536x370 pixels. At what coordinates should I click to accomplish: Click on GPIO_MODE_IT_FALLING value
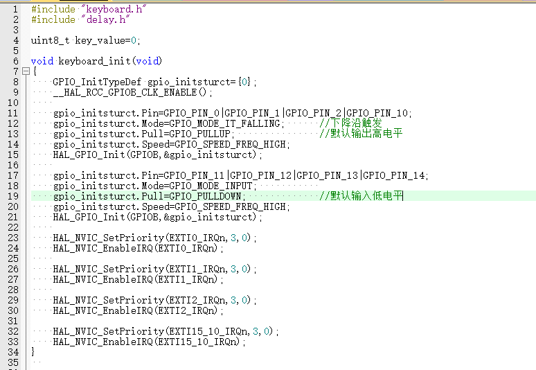click(x=224, y=123)
